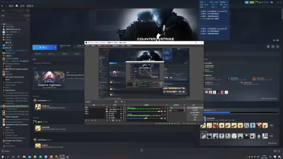Toggle visibility of video capture device source
Screen dimensions: 283x159
tap(121, 112)
